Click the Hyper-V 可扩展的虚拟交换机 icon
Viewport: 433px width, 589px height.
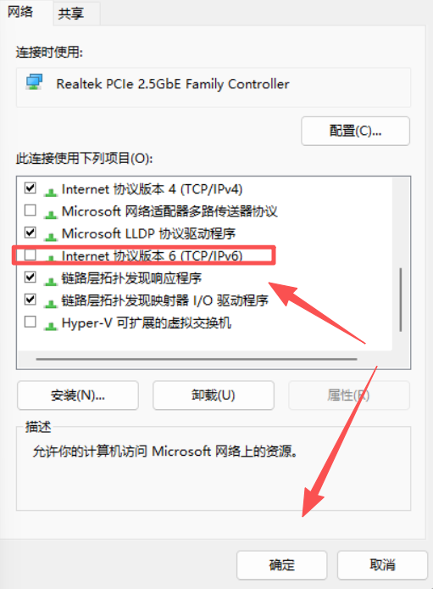51,326
